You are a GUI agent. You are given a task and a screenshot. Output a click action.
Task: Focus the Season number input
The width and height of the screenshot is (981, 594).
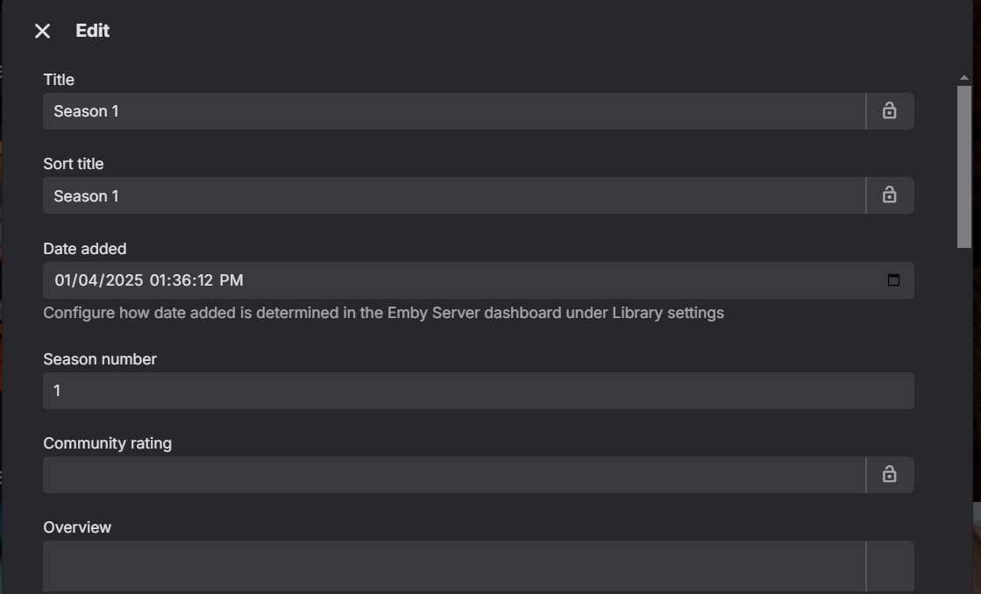(x=478, y=391)
